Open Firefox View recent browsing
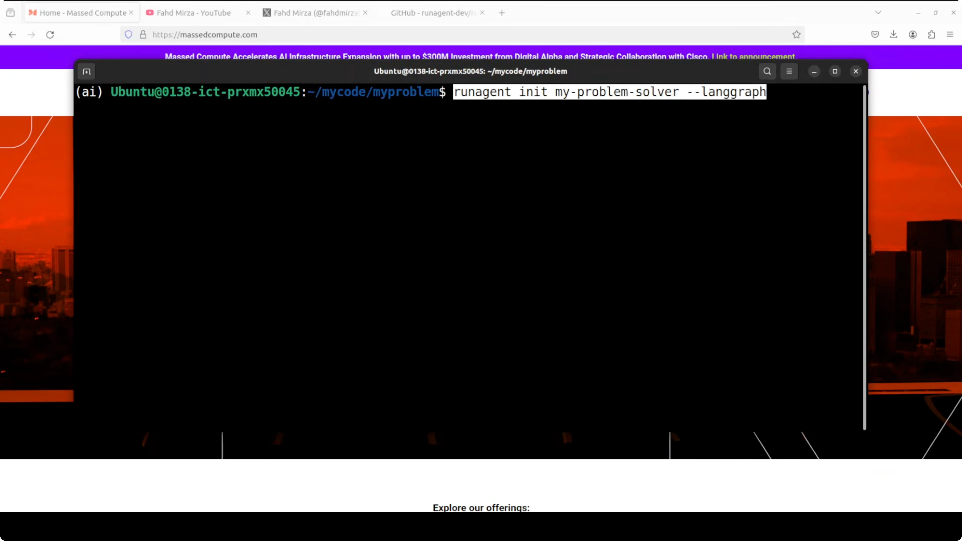Viewport: 962px width, 541px height. (x=10, y=13)
